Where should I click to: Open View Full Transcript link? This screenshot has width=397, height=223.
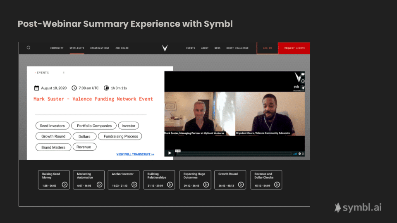pyautogui.click(x=135, y=154)
